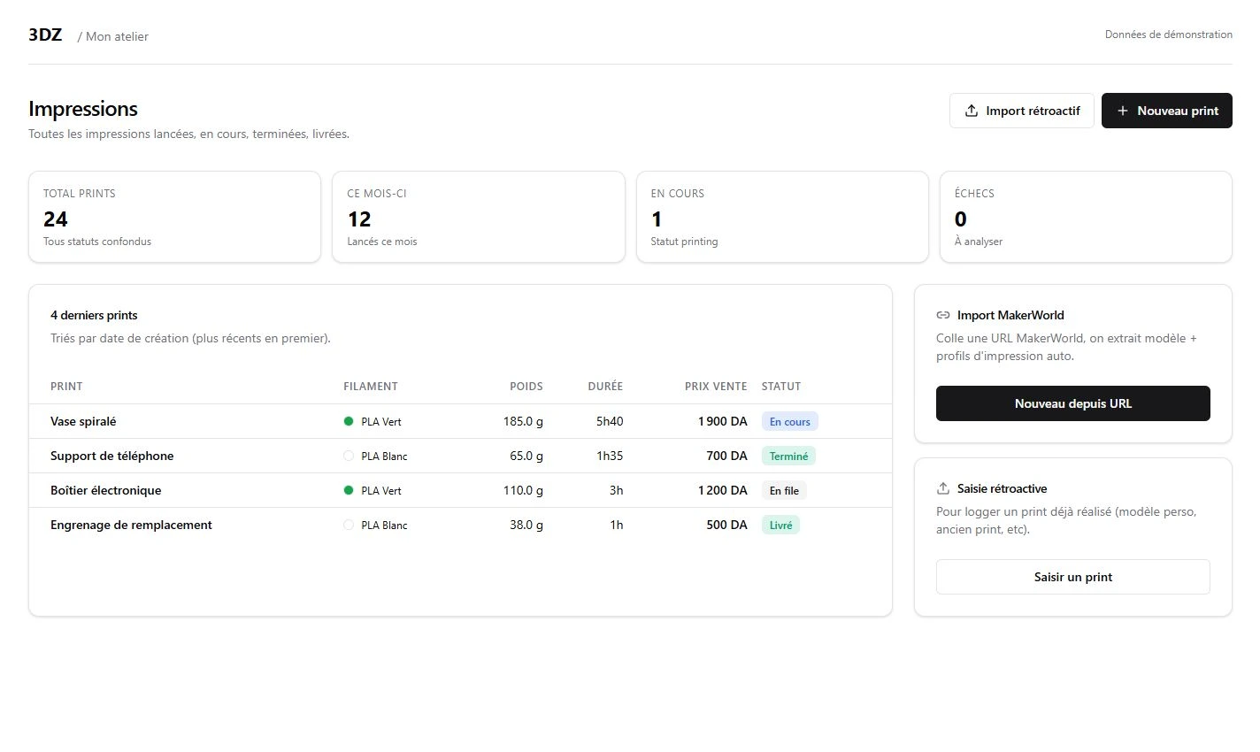
Task: Click the Nouveau depuis URL button
Action: [1073, 403]
